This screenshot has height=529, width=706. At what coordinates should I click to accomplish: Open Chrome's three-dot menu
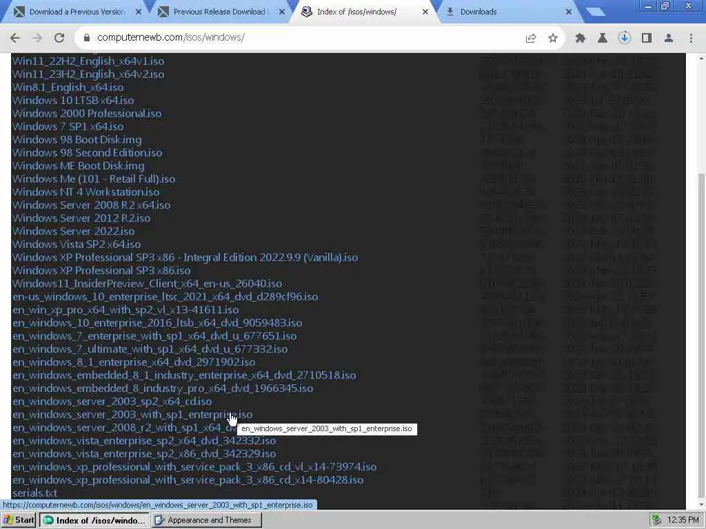coord(691,39)
